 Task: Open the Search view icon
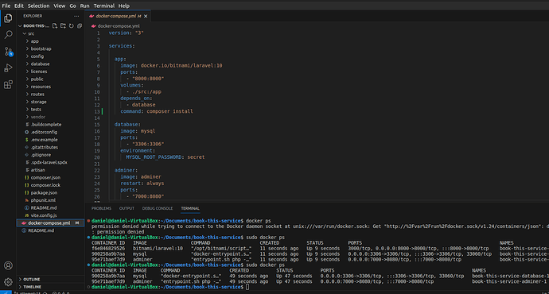pyautogui.click(x=8, y=35)
